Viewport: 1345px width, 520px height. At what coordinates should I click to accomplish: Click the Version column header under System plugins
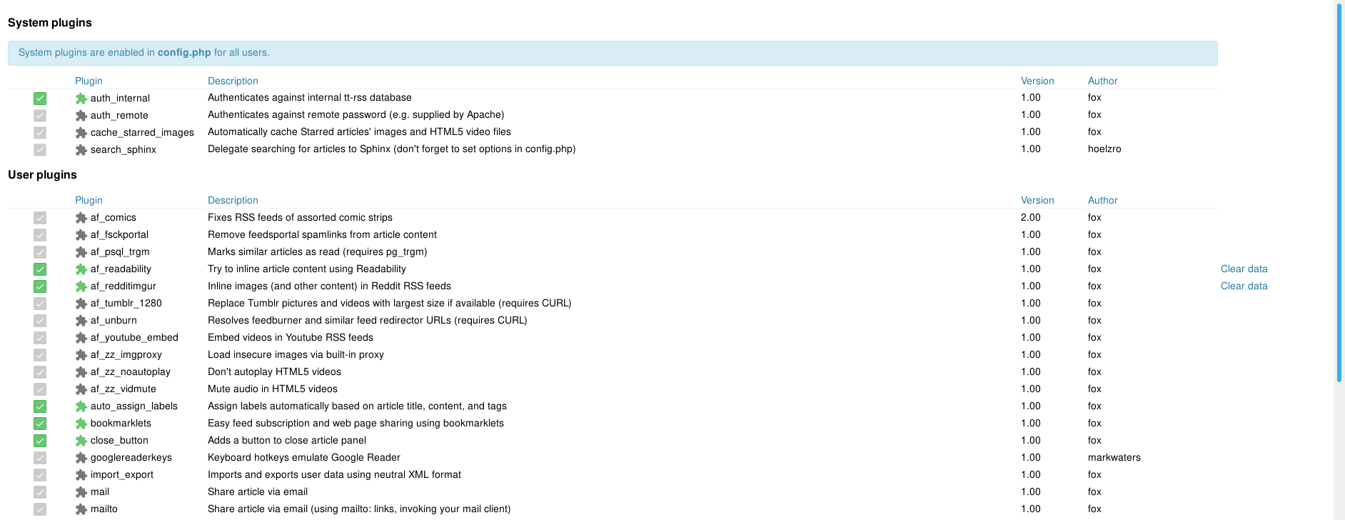tap(1037, 81)
